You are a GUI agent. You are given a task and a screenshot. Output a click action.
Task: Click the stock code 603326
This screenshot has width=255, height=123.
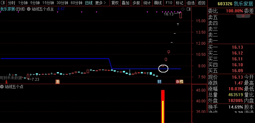tap(225, 4)
